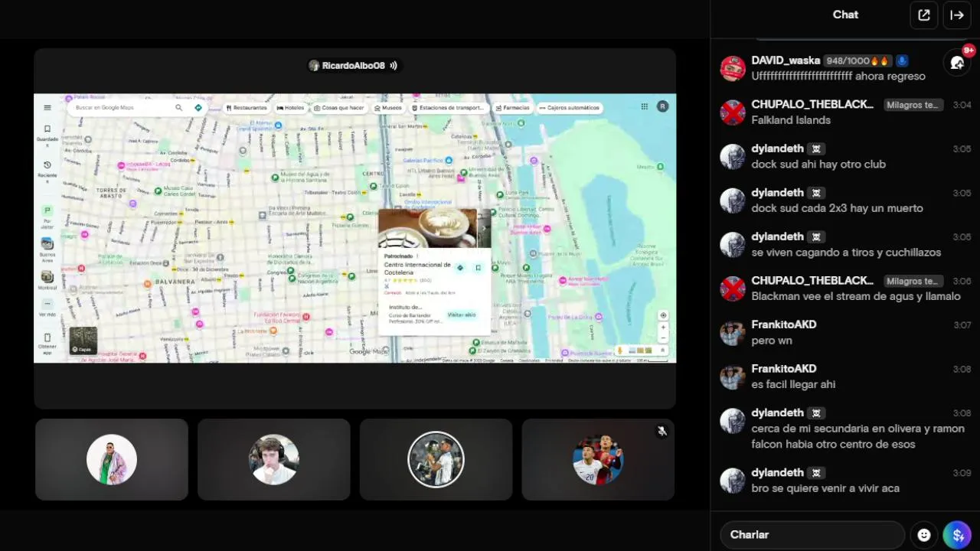Open FrankitoAKD name above 'pero wn'

784,324
